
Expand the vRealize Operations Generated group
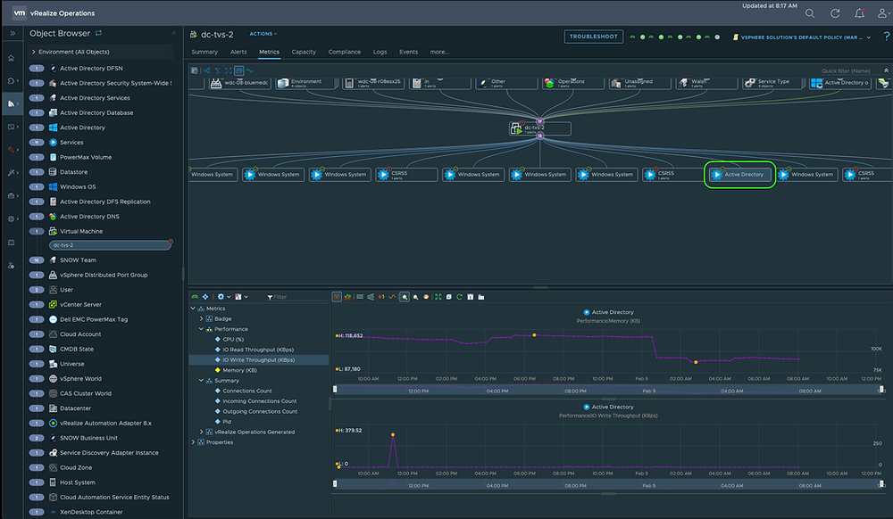[x=202, y=432]
